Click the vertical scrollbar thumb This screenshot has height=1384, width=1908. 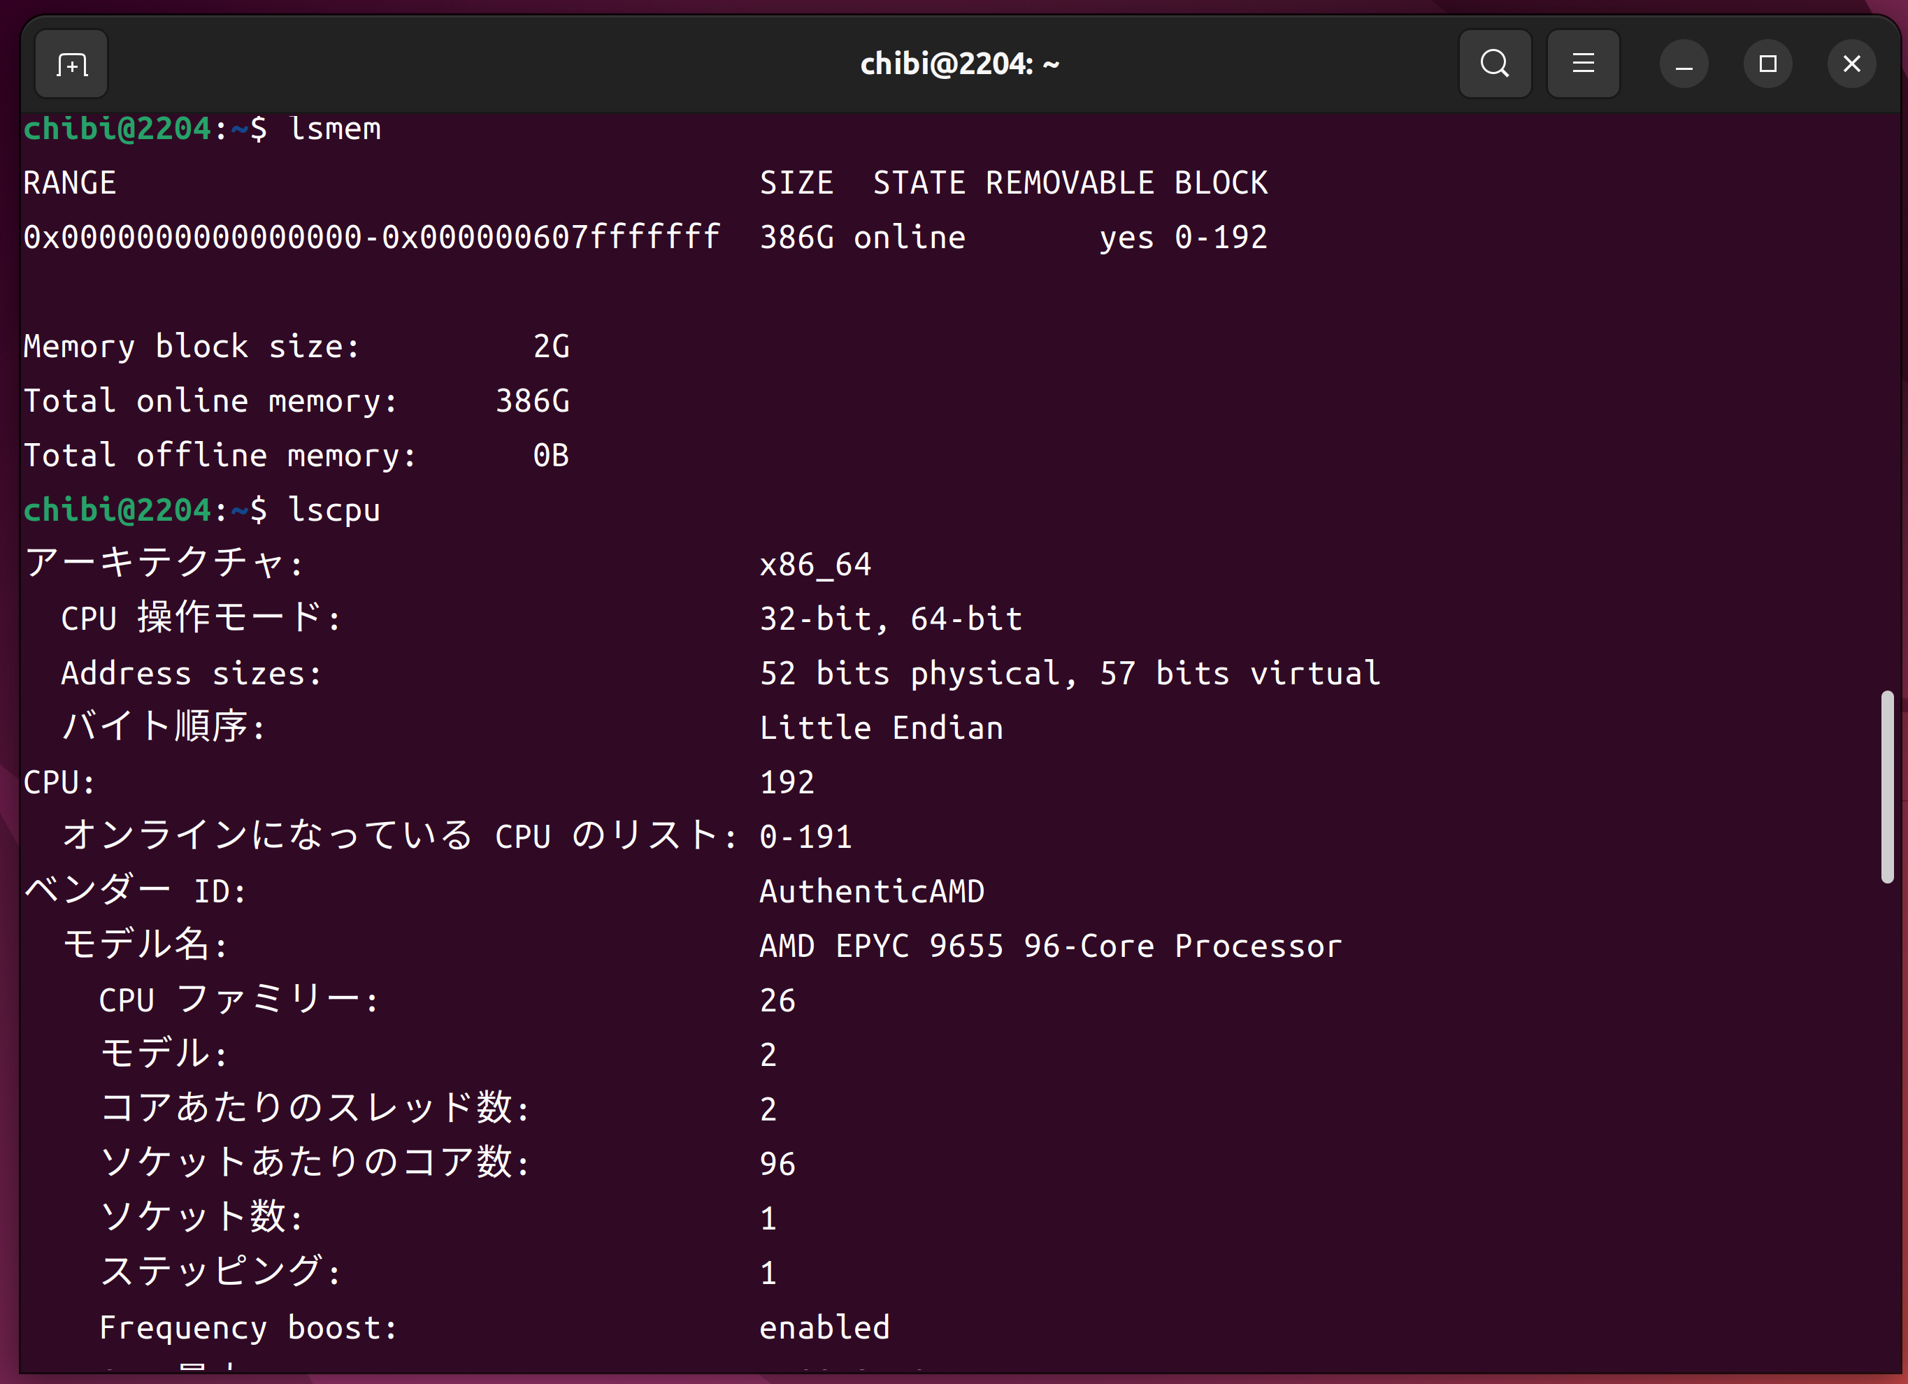coord(1887,786)
